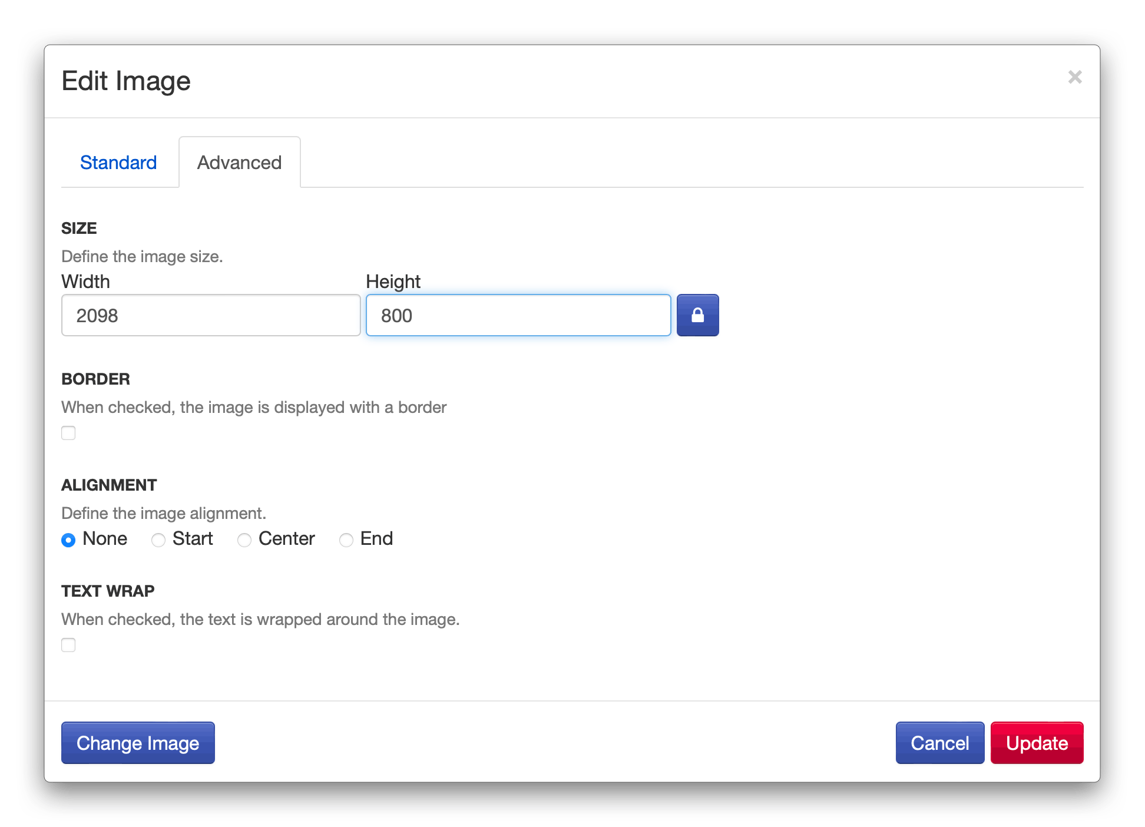Enable text wrap around the image
The width and height of the screenshot is (1145, 827).
point(68,645)
